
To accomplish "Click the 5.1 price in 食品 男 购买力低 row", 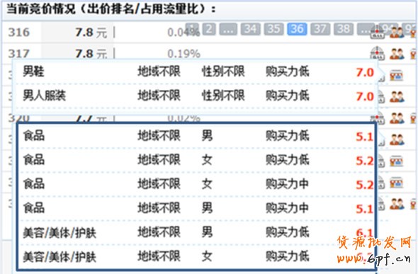I will tap(364, 137).
